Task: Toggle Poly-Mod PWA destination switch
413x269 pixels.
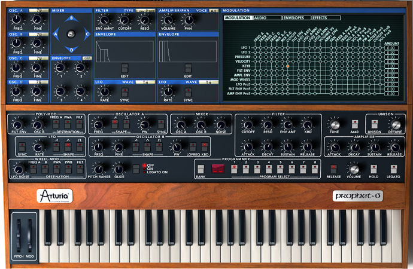Action: 68,124
